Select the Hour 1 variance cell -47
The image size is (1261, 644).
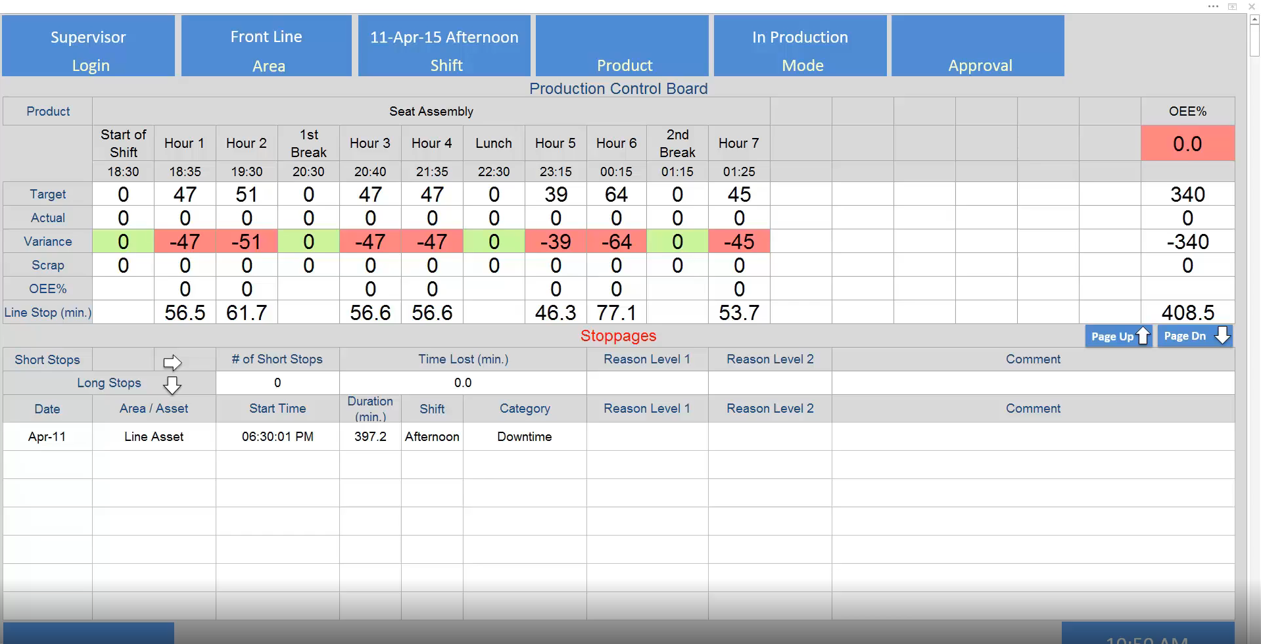[x=185, y=241]
